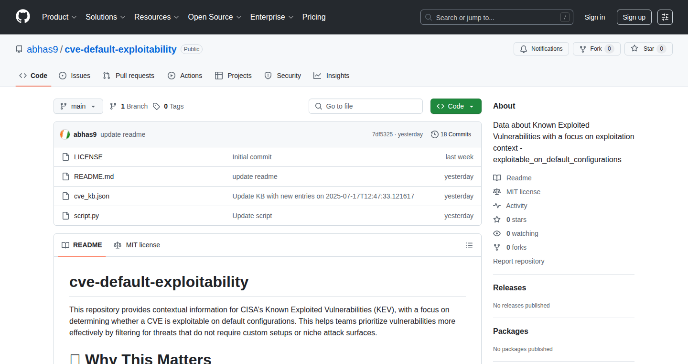Click the Sign in link
This screenshot has width=688, height=364.
[x=595, y=17]
